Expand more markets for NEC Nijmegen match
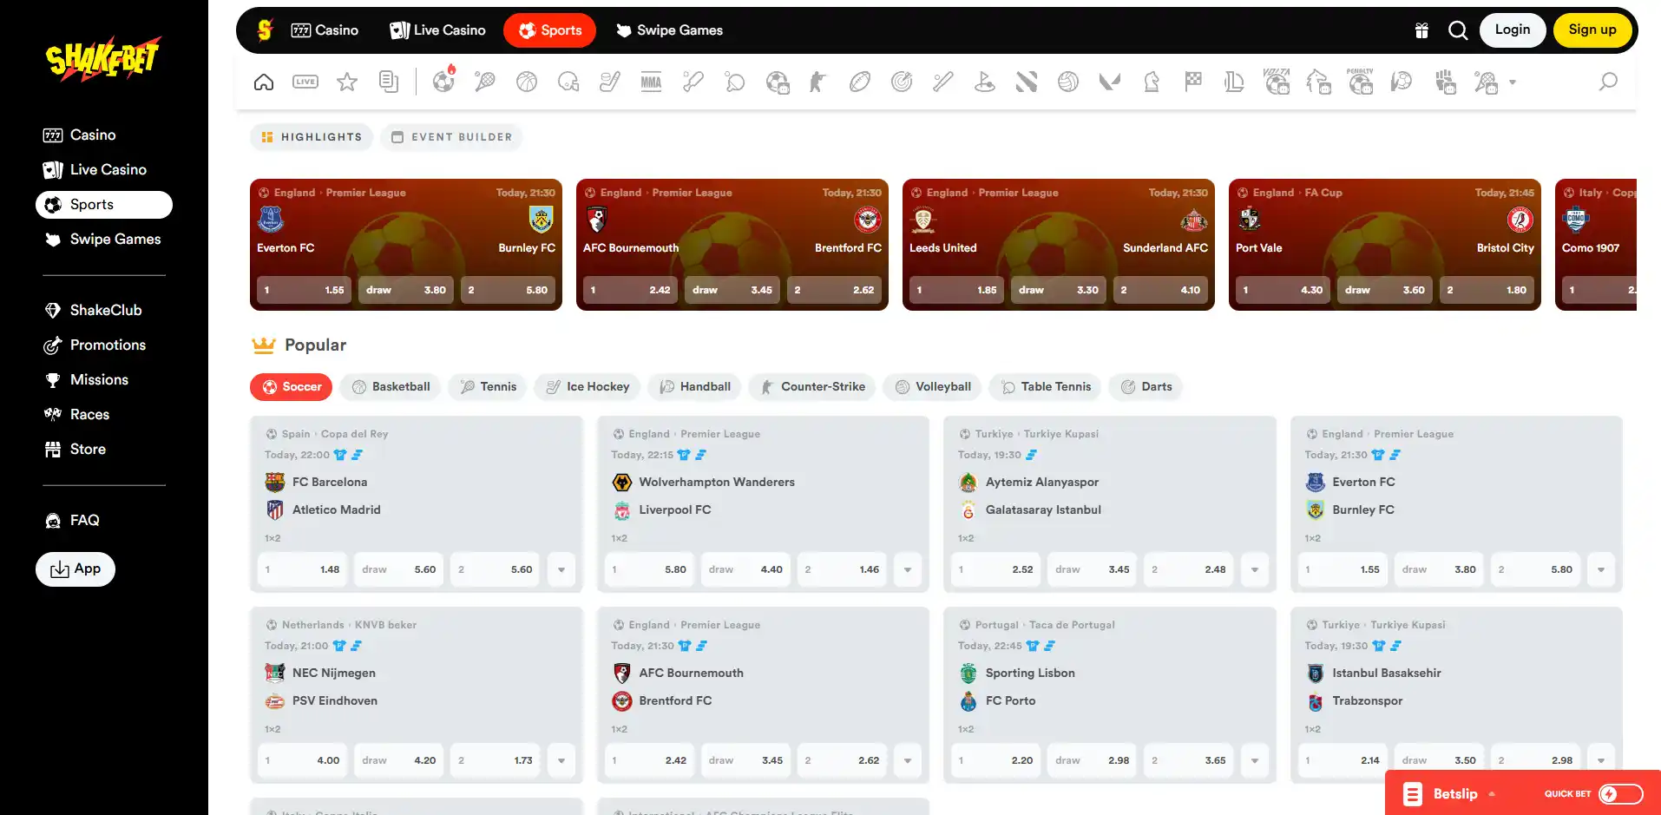 point(561,760)
